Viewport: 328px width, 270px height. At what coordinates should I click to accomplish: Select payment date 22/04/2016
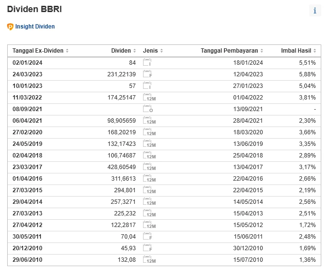pyautogui.click(x=248, y=179)
